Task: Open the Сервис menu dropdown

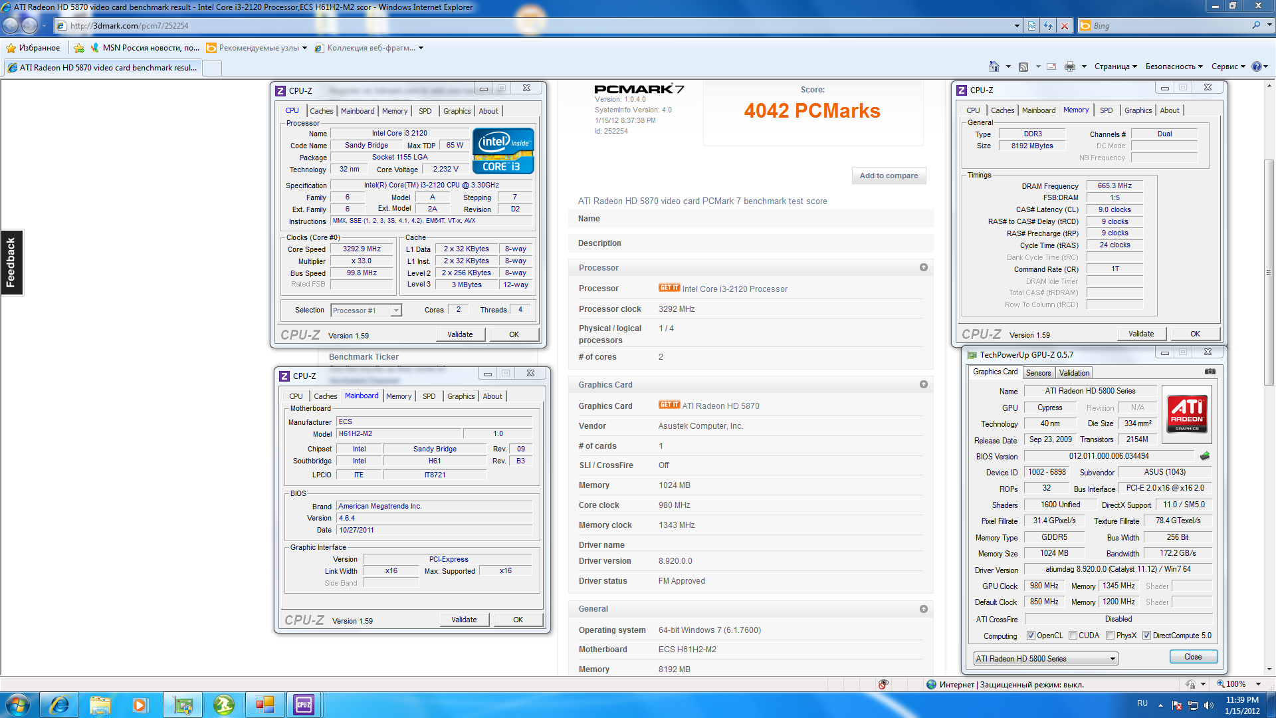Action: click(x=1228, y=66)
